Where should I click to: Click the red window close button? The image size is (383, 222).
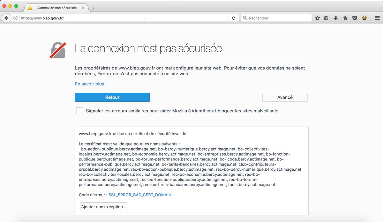4,6
